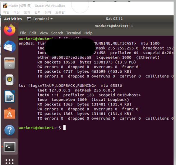Image resolution: width=176 pixels, height=165 pixels.
Task: Click the bottom worker1@docker1:~$ prompt
Action: pos(40,128)
